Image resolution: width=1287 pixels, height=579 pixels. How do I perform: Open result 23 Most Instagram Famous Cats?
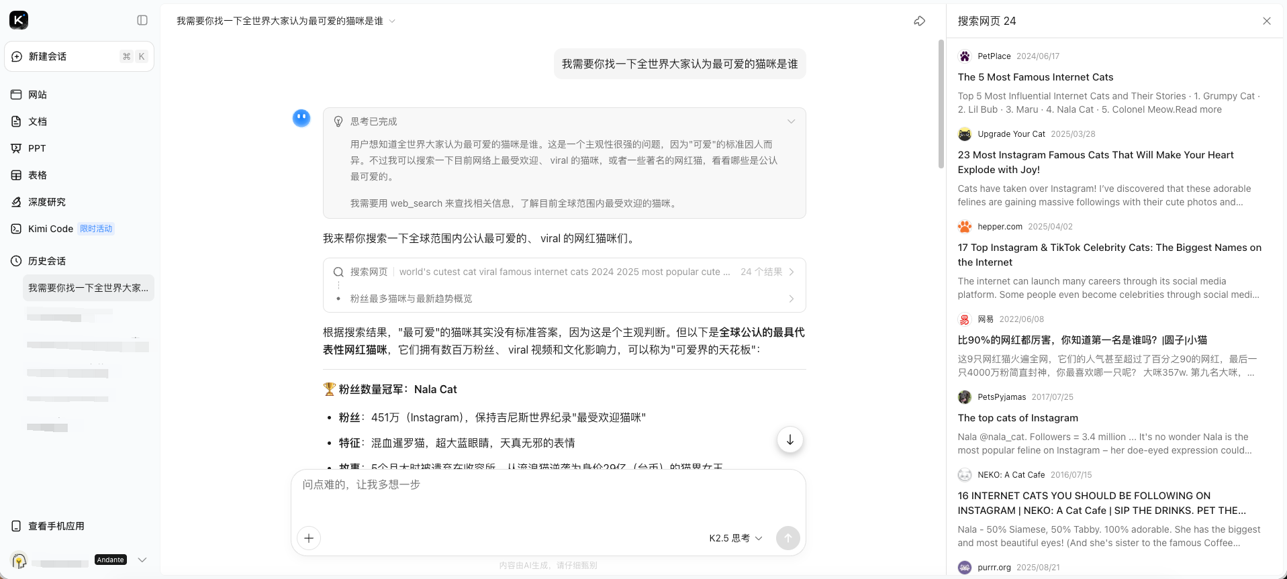(x=1096, y=162)
